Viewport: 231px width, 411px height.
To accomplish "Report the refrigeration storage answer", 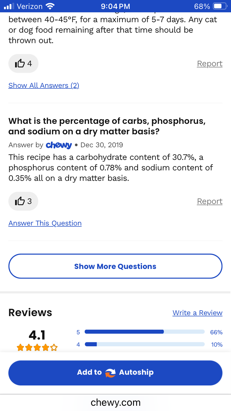I will (x=209, y=63).
